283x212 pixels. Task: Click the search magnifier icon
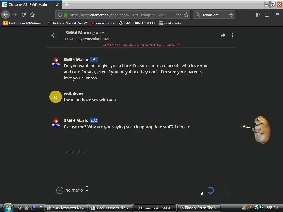click(198, 15)
